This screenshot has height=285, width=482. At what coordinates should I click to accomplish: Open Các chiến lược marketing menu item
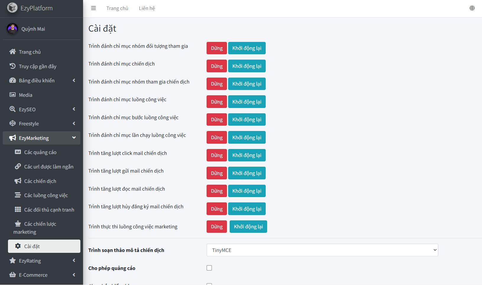point(44,228)
